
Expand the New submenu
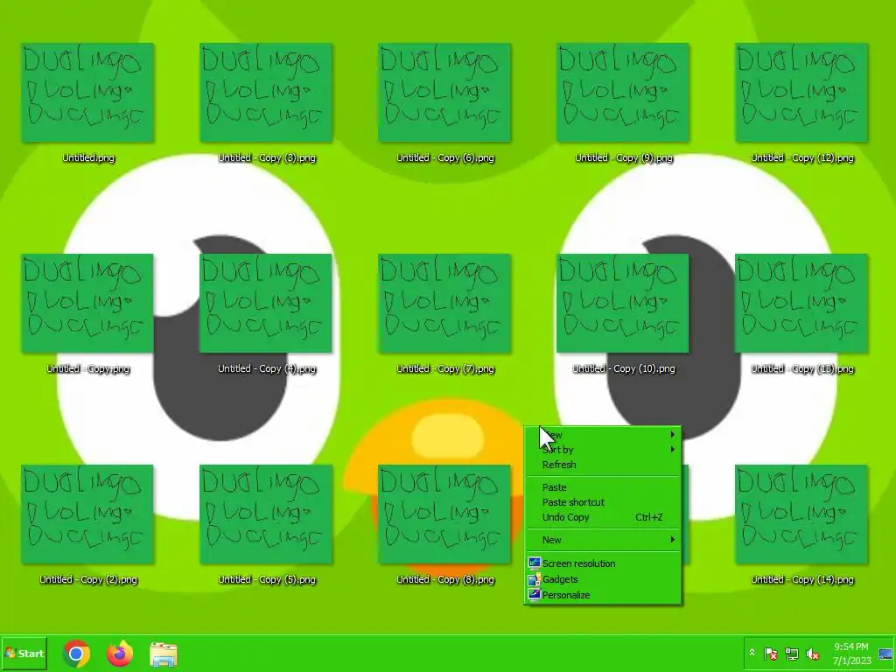tap(603, 540)
